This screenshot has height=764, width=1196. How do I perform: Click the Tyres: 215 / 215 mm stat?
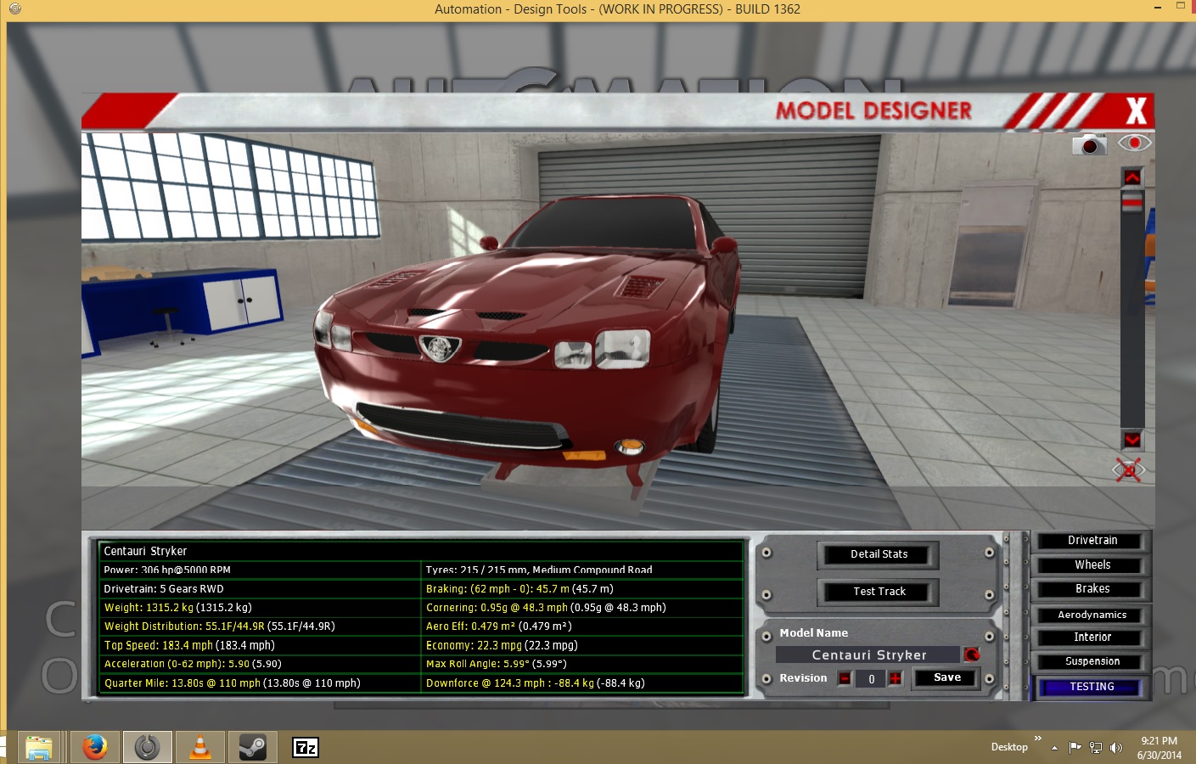click(539, 570)
